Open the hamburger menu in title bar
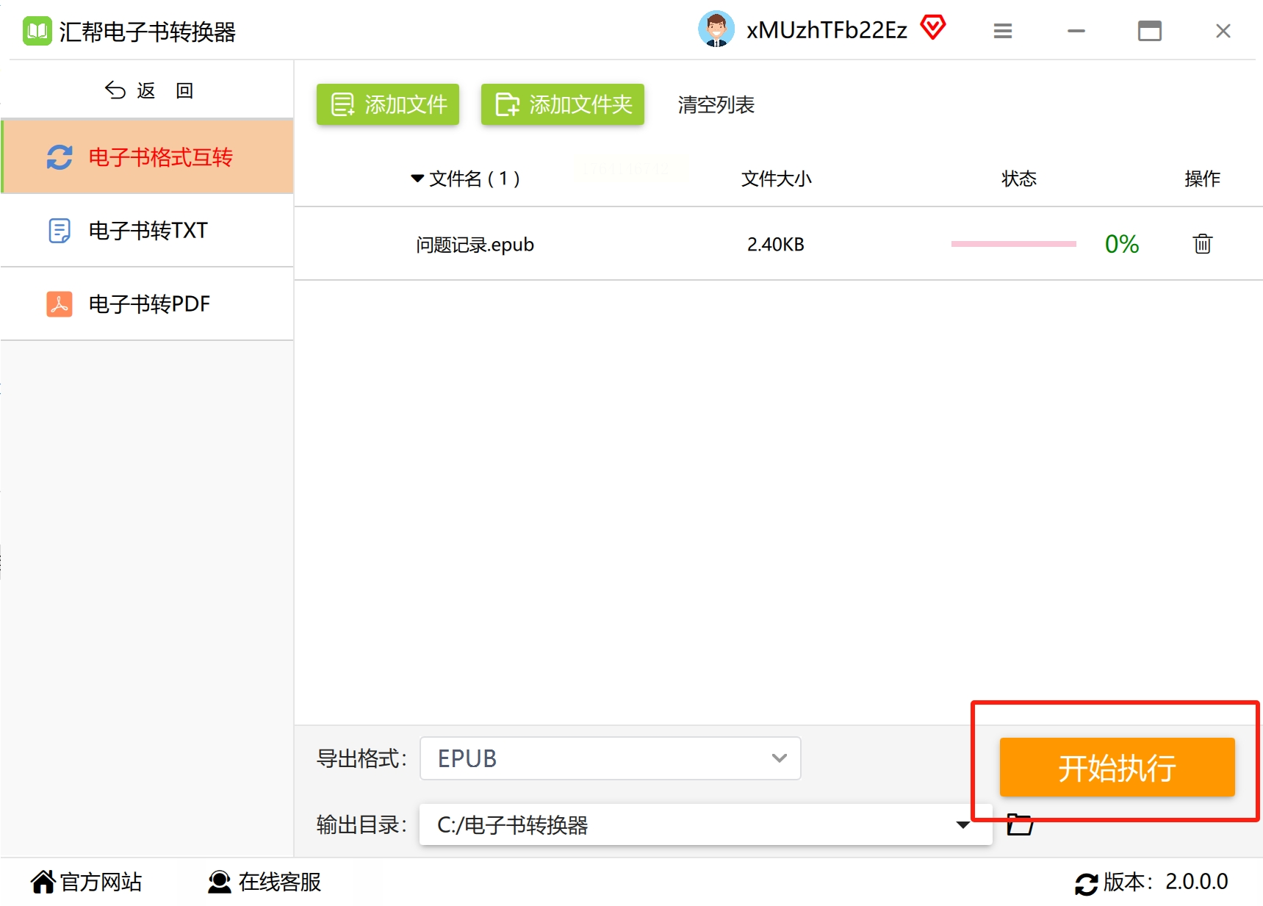Screen dimensions: 1263x906 [1003, 31]
